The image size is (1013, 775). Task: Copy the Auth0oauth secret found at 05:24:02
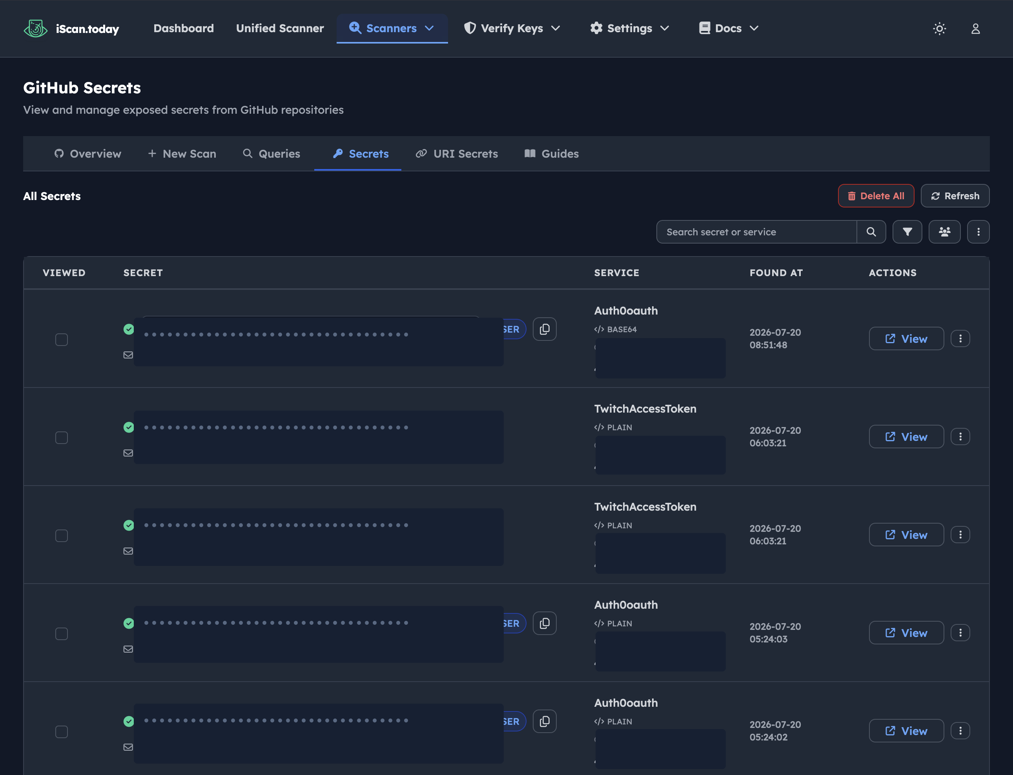(x=545, y=721)
